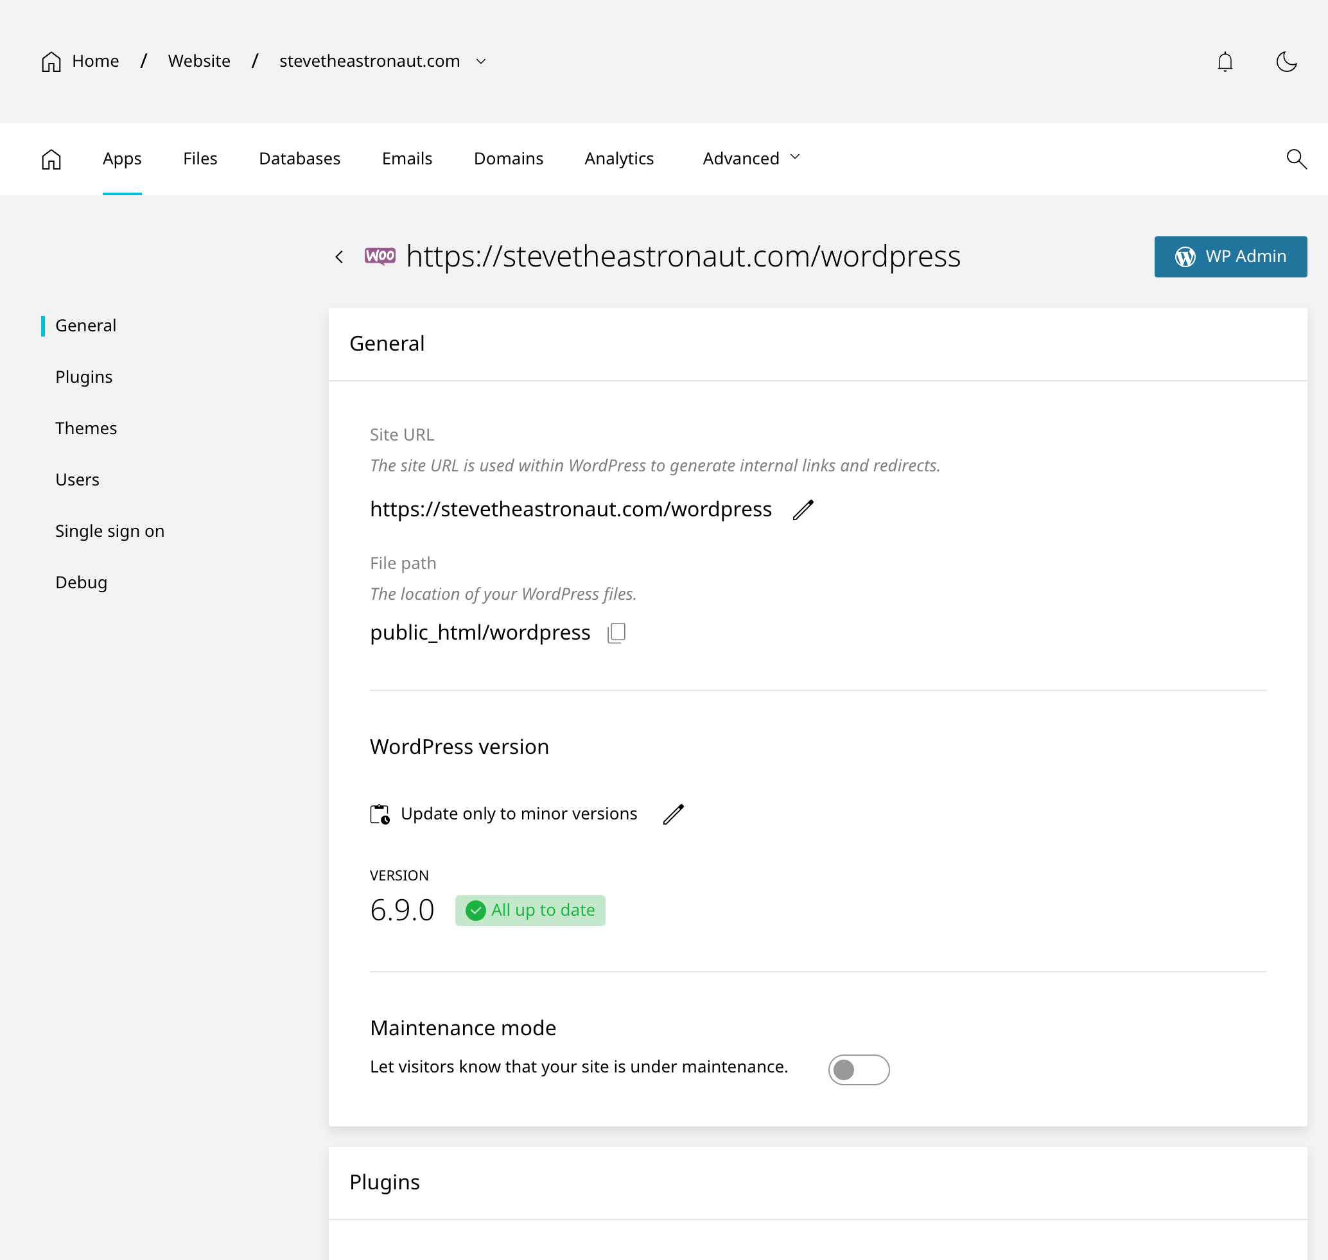Screen dimensions: 1328x1260
Task: Select Single sign on in sidebar
Action: click(x=110, y=531)
